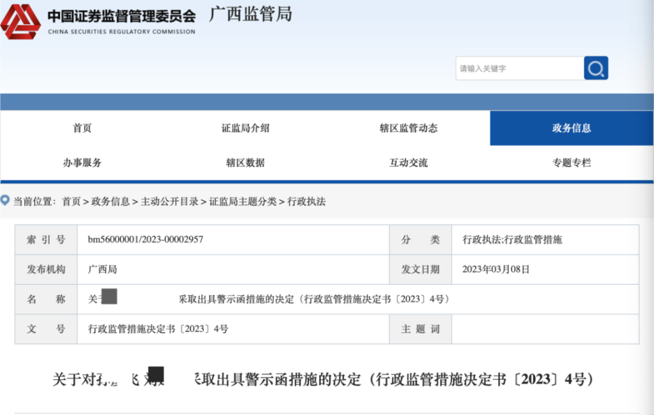The width and height of the screenshot is (654, 415).
Task: Go to 行政执法 in the breadcrumb
Action: 306,202
